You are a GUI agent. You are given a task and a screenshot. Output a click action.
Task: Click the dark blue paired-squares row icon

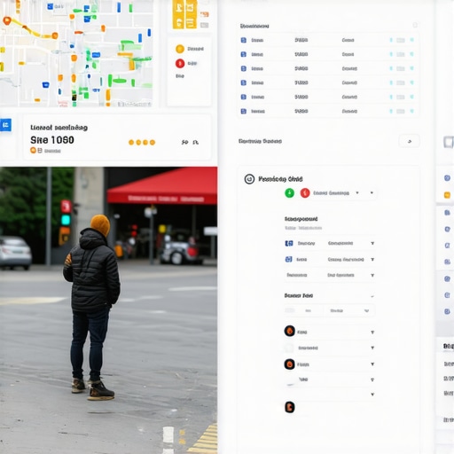(289, 243)
